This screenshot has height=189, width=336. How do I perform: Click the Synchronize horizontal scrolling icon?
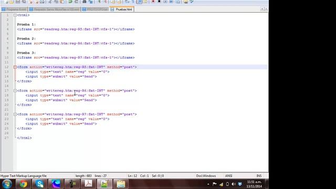pyautogui.click(x=119, y=2)
